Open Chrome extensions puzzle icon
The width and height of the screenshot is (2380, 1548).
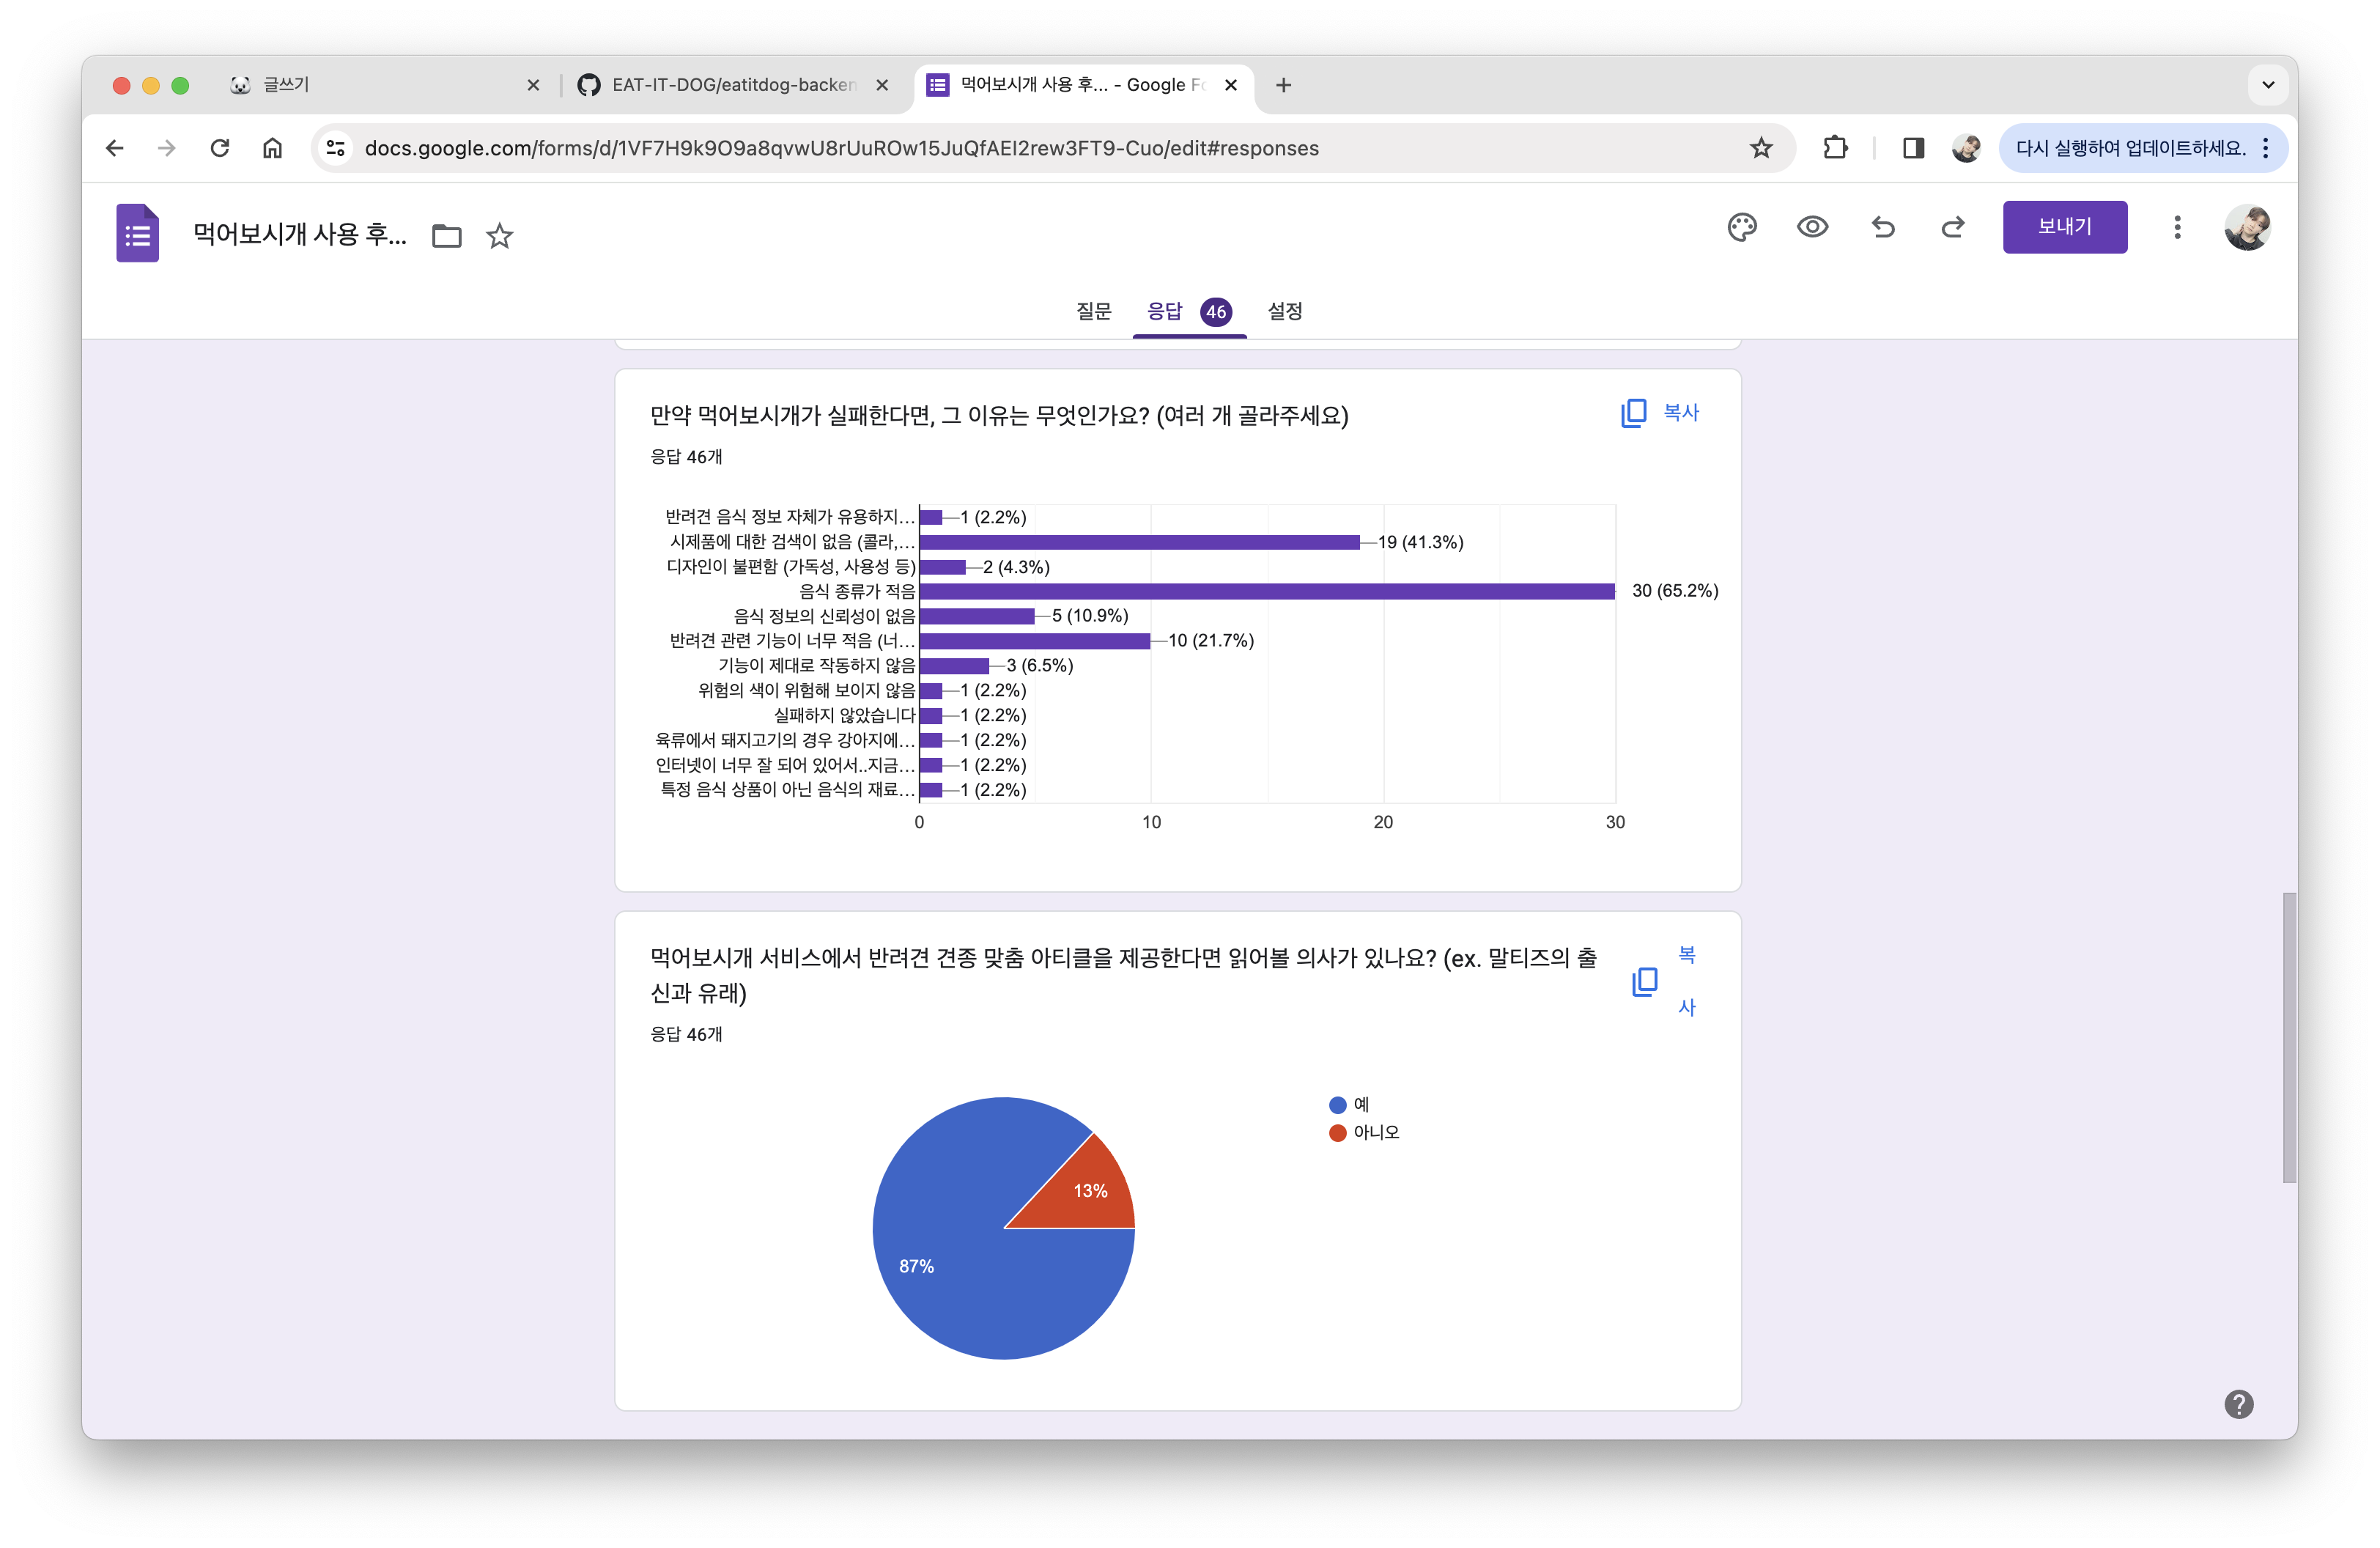pyautogui.click(x=1835, y=148)
